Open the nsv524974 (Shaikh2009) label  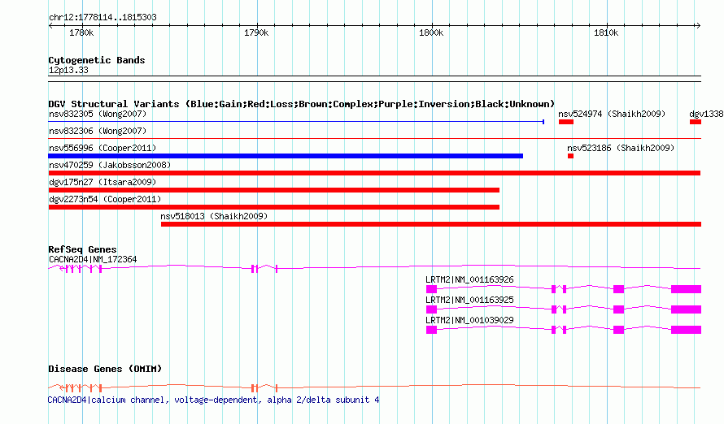tap(612, 114)
